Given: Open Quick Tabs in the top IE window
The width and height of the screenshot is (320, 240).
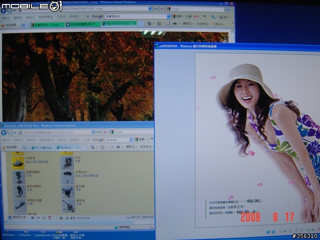Looking at the screenshot, I should click(23, 25).
